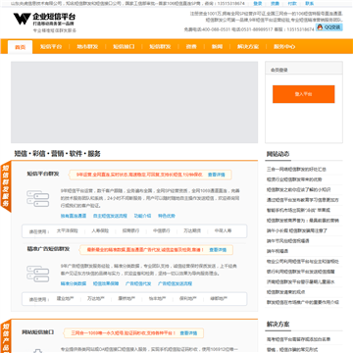
Task: Open news item starting 三网合一网络短信群发
Action: click(296, 170)
